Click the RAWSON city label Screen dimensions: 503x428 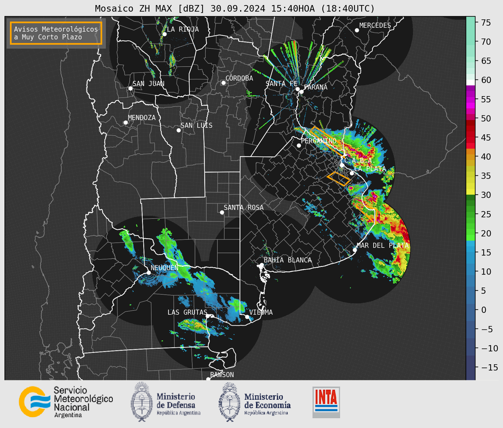click(x=222, y=375)
